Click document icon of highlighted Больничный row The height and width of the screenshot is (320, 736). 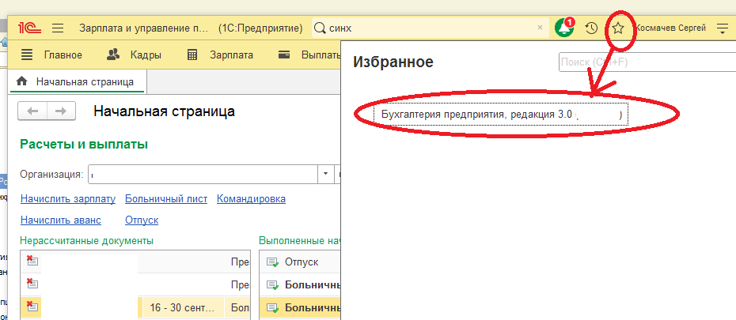coord(273,308)
